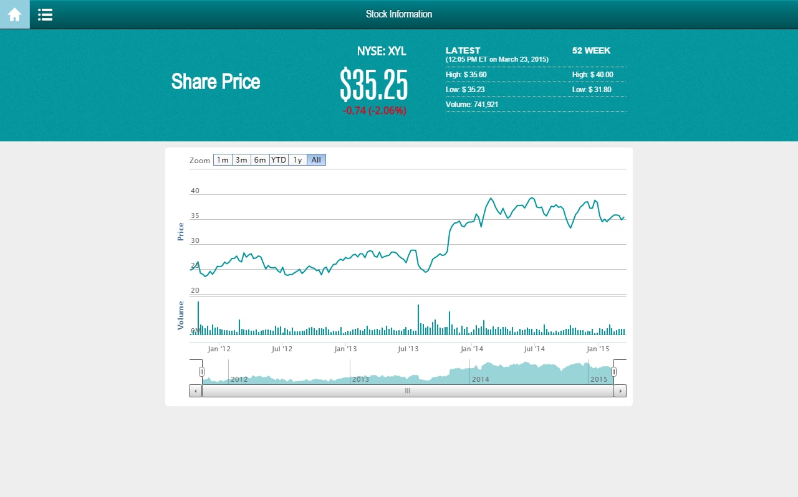Click the 2013 label in the navigator
This screenshot has width=798, height=497.
361,379
